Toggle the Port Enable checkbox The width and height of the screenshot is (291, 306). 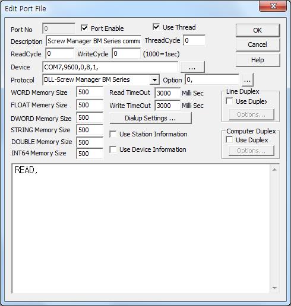point(84,28)
